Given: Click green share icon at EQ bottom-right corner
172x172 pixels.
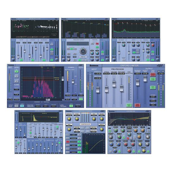Looking at the screenshot, I should pos(148,151).
